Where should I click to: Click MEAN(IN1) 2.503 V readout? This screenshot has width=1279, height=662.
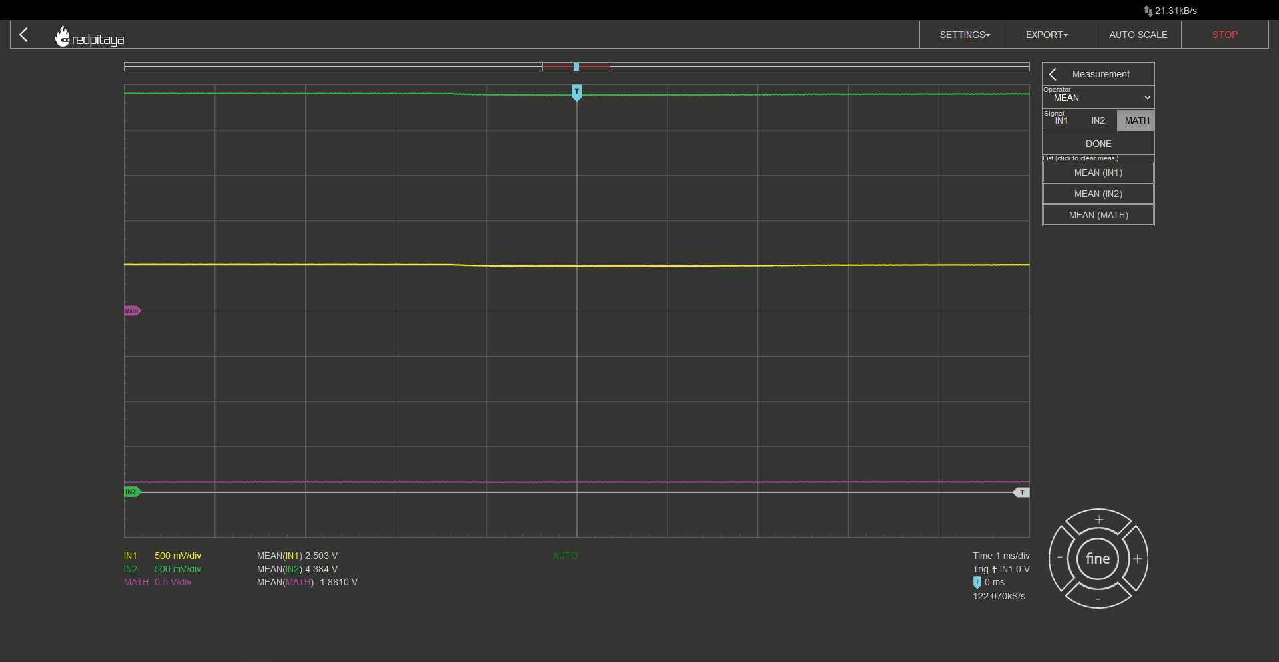297,556
